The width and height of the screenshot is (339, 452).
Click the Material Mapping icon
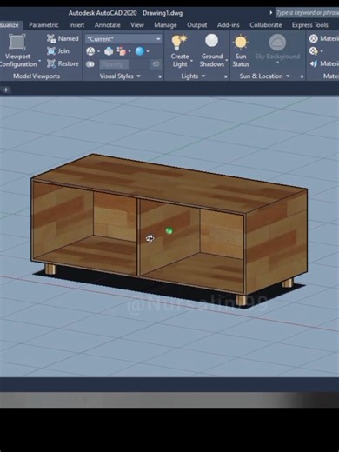click(314, 63)
